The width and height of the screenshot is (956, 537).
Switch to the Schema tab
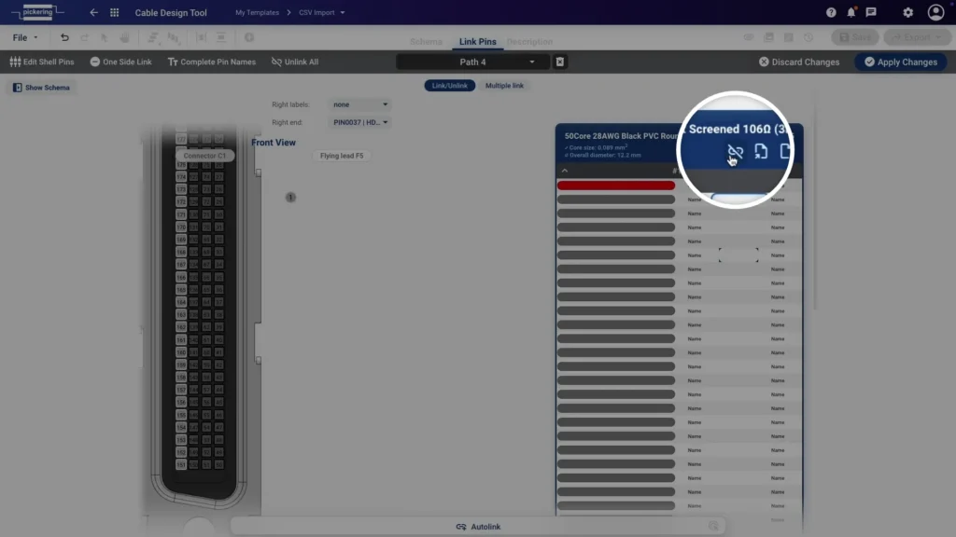coord(426,41)
